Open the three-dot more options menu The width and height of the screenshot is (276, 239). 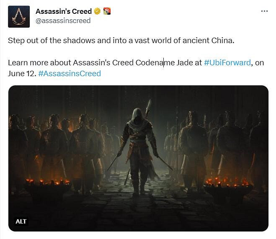(264, 11)
